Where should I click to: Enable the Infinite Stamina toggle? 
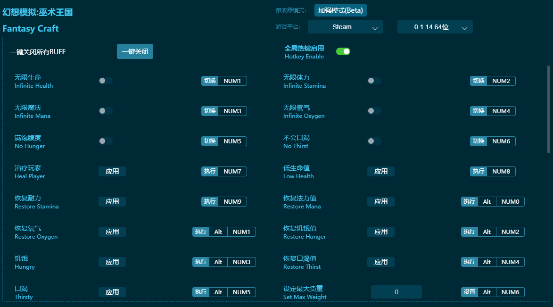pyautogui.click(x=374, y=81)
